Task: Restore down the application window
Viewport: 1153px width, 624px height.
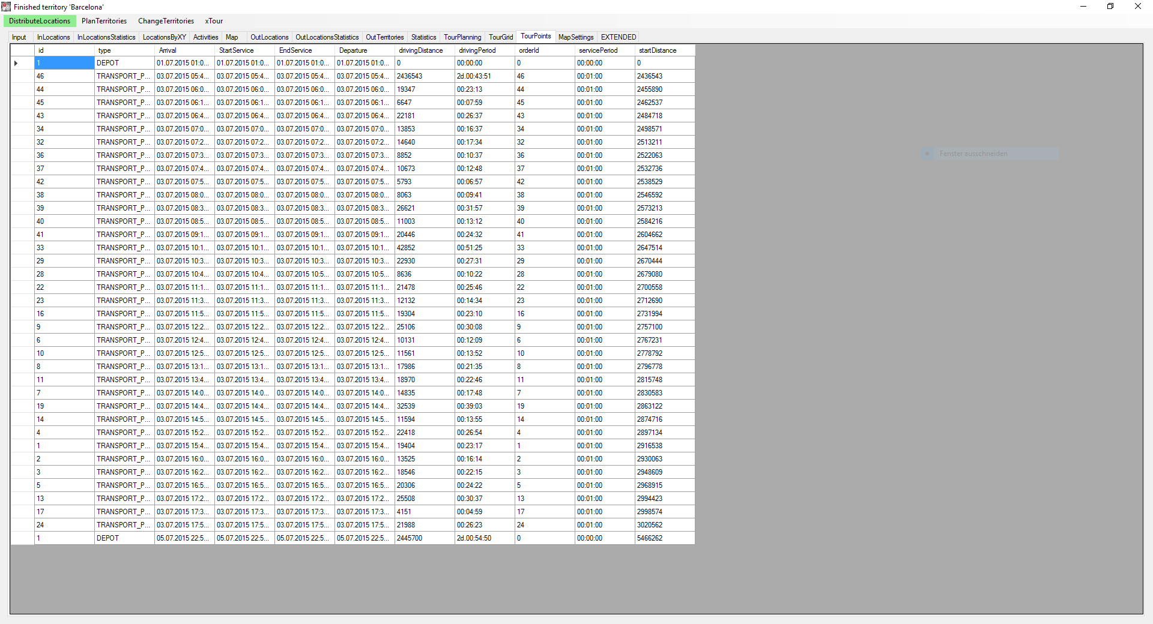Action: click(1110, 7)
